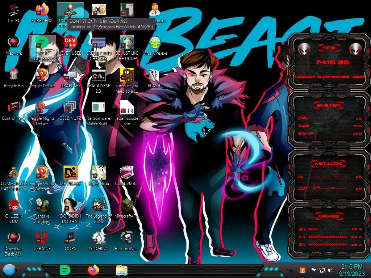Select the Scooby-Doo icon labeled some of you
371x278 pixels.
pos(127,81)
